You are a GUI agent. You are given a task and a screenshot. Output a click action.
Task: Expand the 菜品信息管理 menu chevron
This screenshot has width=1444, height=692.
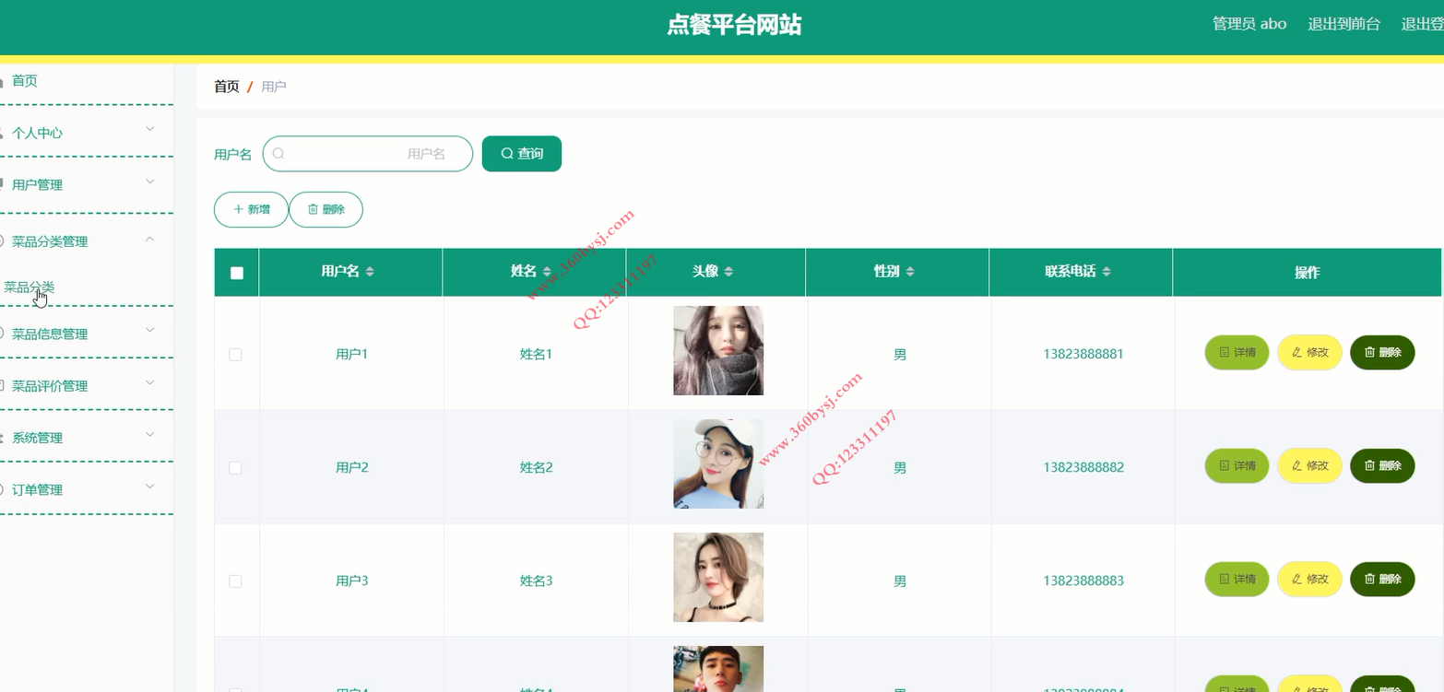point(150,330)
